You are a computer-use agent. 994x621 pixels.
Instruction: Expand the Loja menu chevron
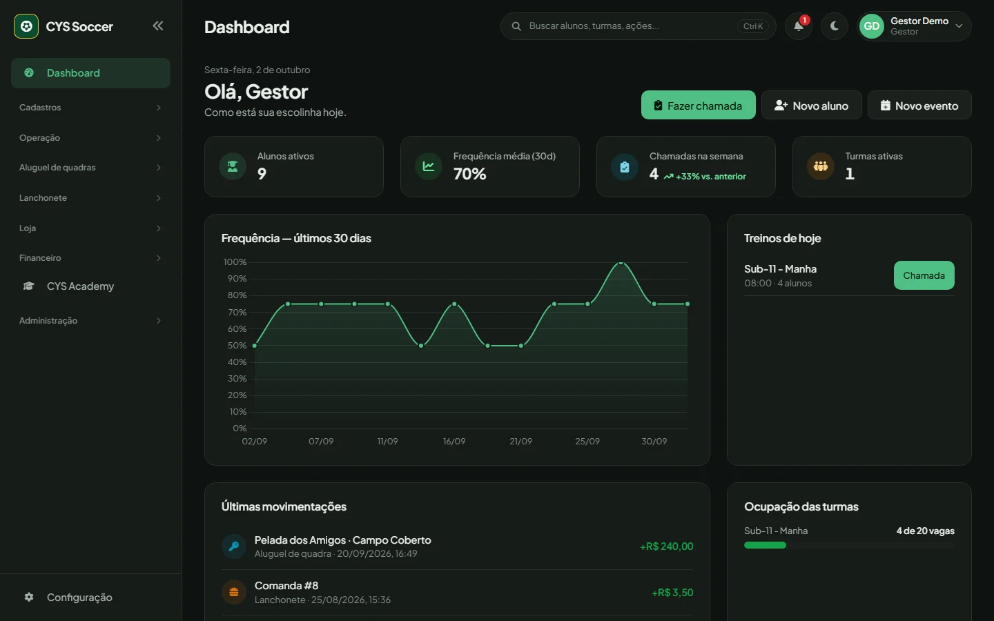coord(159,228)
